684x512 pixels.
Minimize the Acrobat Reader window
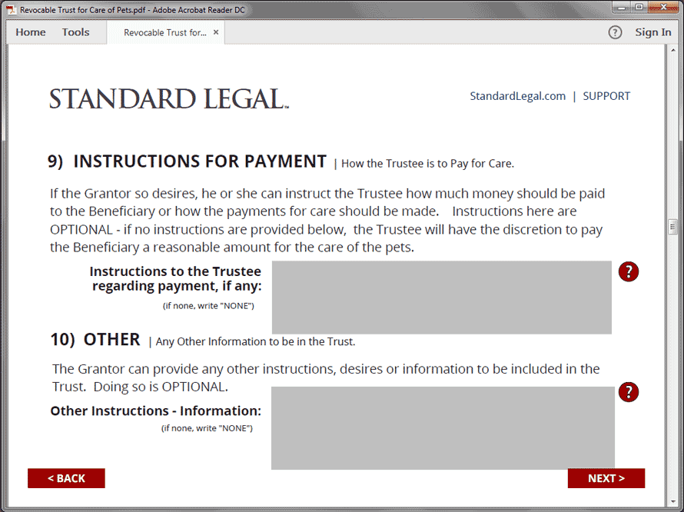[x=619, y=8]
